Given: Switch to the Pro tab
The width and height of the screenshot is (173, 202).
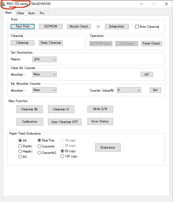Looking at the screenshot, I should pos(42,13).
